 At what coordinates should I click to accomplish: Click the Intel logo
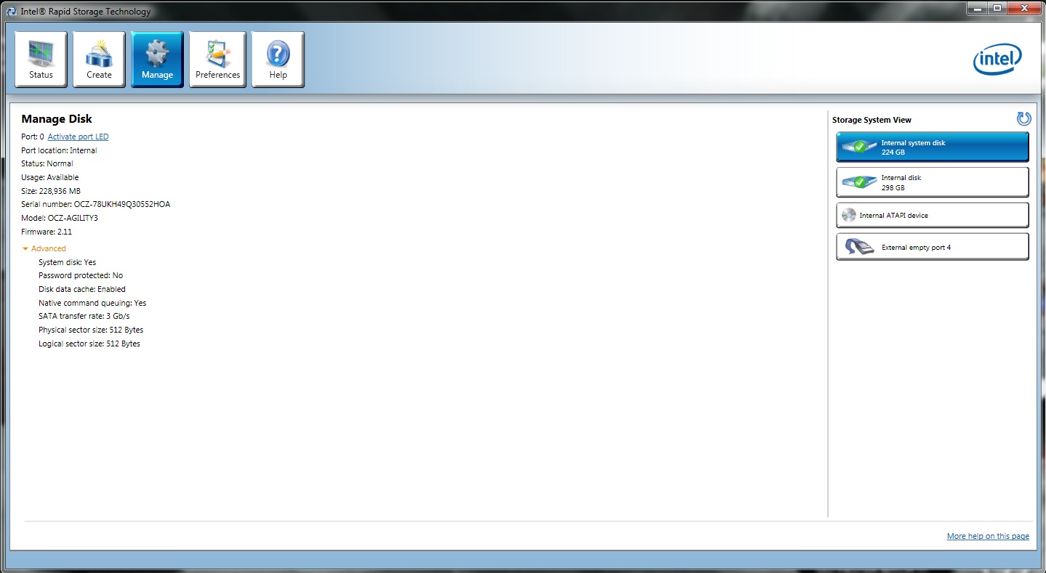click(997, 60)
